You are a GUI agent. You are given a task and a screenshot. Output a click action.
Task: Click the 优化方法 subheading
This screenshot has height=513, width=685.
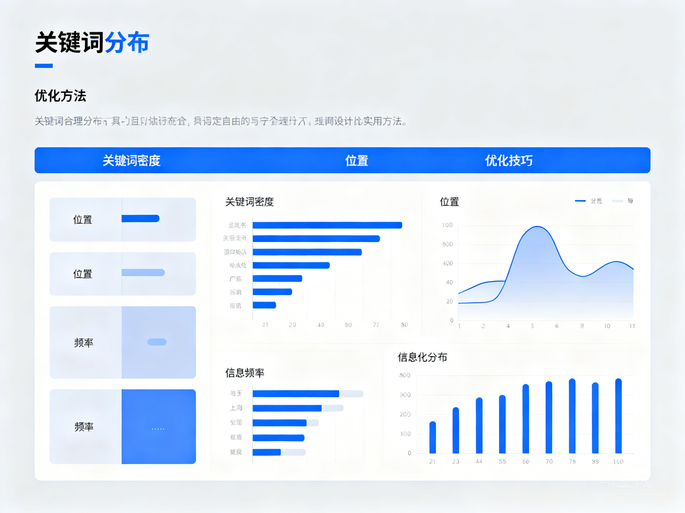[x=60, y=96]
